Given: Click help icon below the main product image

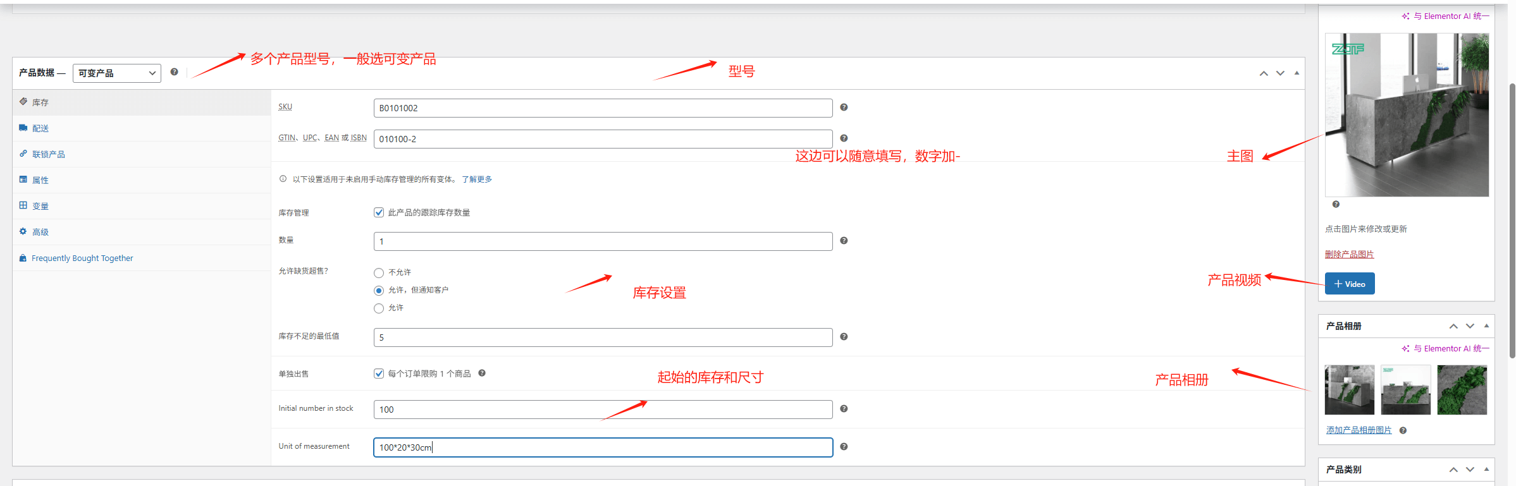Looking at the screenshot, I should (x=1336, y=204).
